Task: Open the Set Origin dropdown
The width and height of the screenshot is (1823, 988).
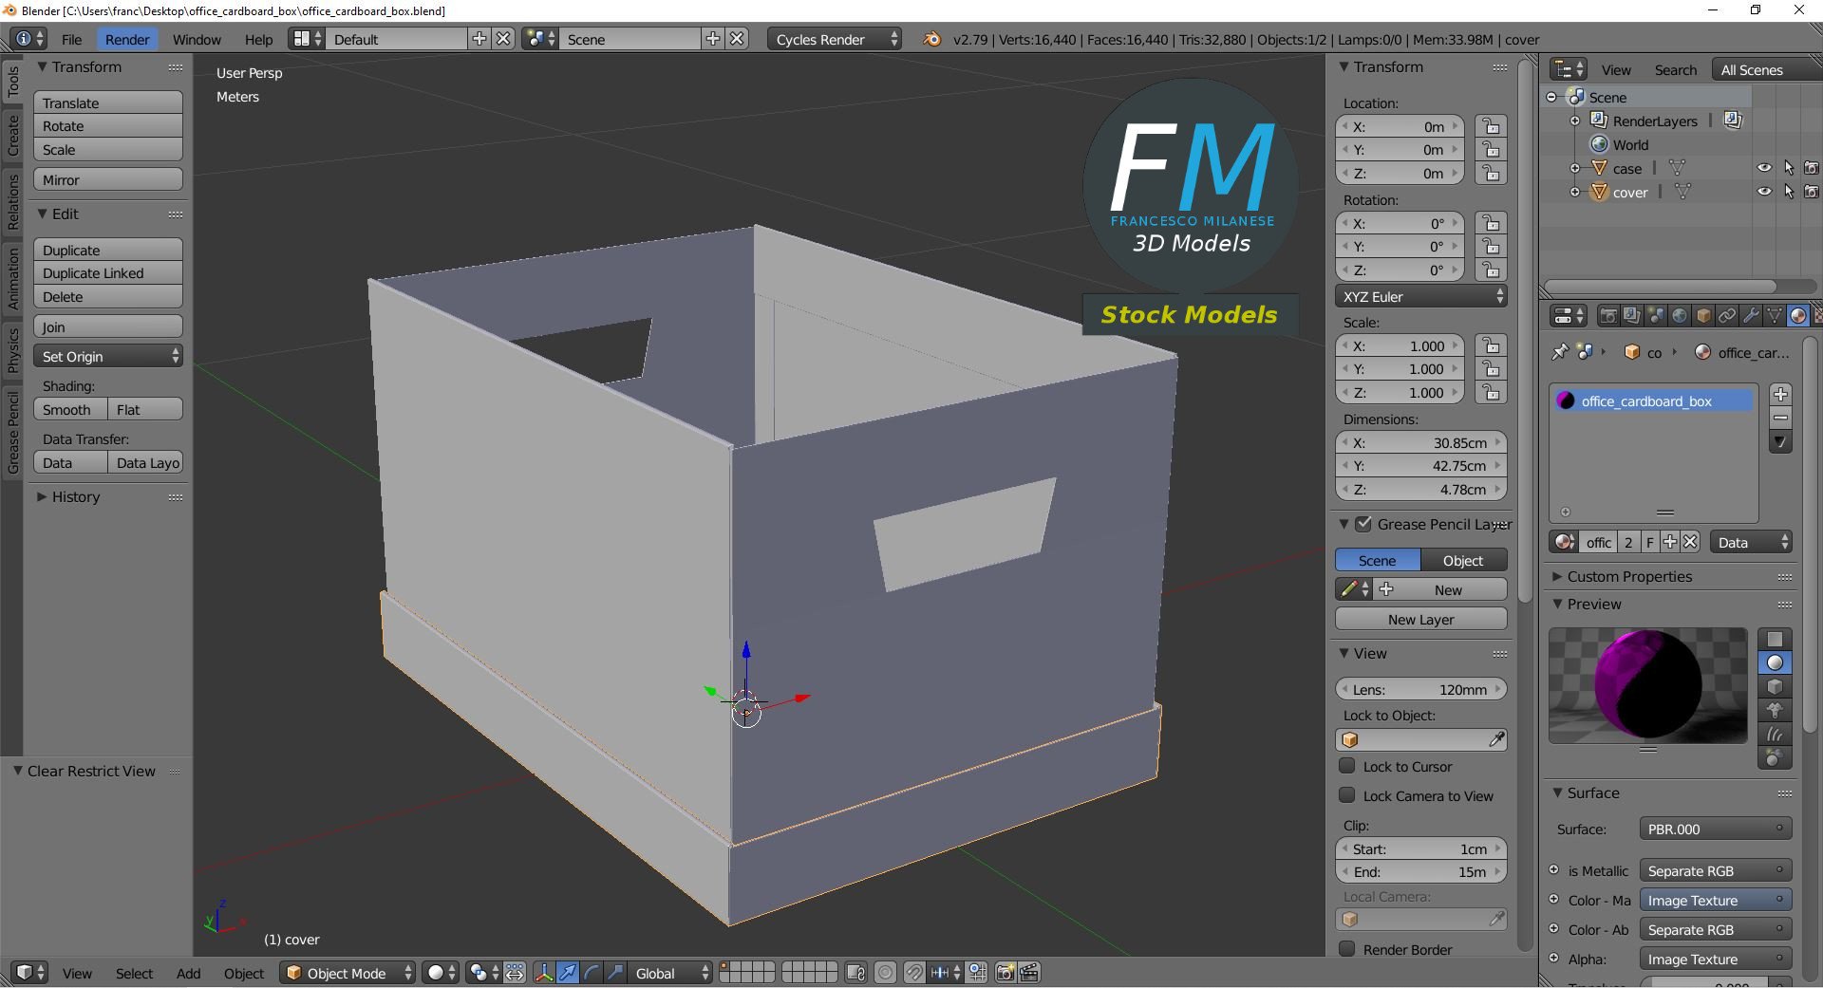Action: pyautogui.click(x=108, y=357)
